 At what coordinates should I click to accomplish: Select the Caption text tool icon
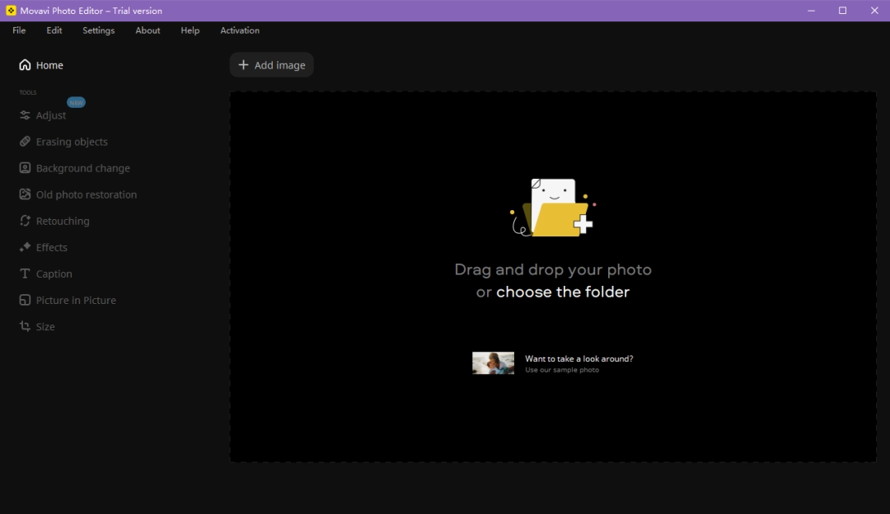click(x=25, y=273)
